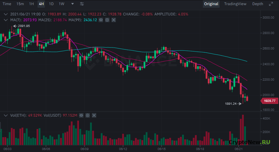Switch to TradingView chart
The height and width of the screenshot is (152, 279).
pyautogui.click(x=235, y=4)
